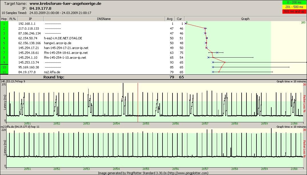Click the Avg column header
The image size is (307, 175).
[x=170, y=19]
